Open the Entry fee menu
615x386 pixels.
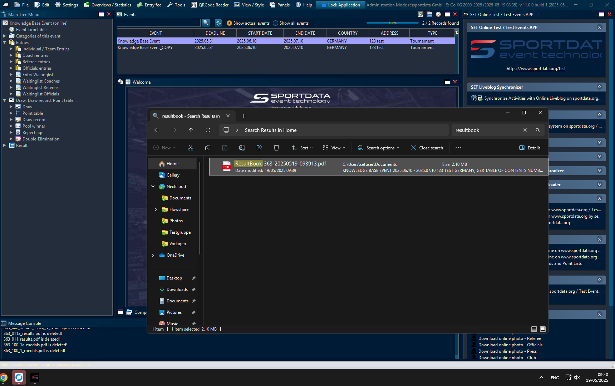149,5
